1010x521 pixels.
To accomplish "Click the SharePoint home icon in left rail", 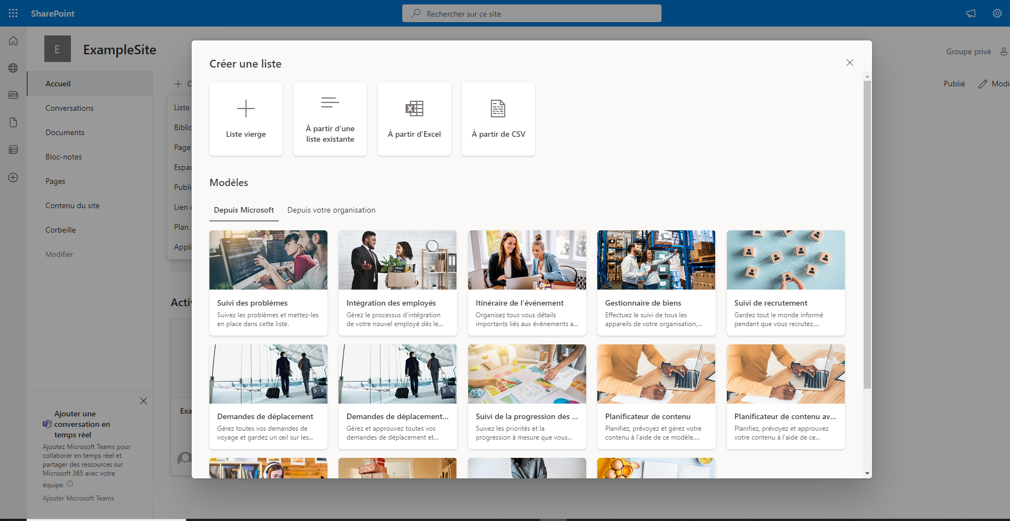I will tap(13, 41).
